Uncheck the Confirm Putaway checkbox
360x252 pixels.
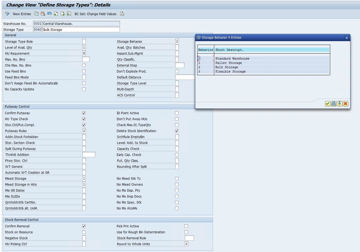(x=84, y=113)
